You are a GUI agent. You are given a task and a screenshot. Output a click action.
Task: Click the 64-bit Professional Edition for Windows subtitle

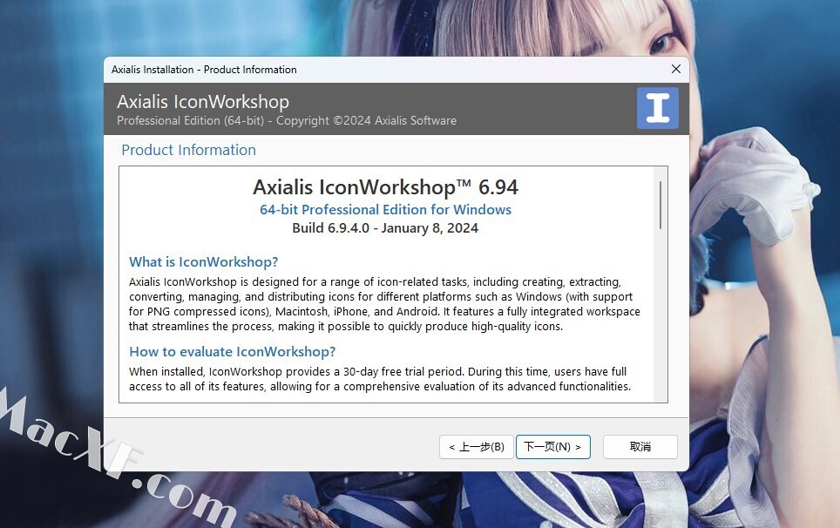click(386, 210)
